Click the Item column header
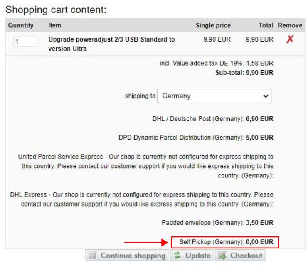 54,25
